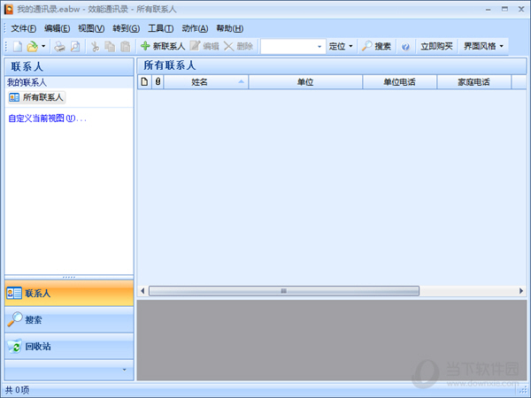Sort by the 单位电话 column header
Screen dimensions: 531x398
(400, 82)
